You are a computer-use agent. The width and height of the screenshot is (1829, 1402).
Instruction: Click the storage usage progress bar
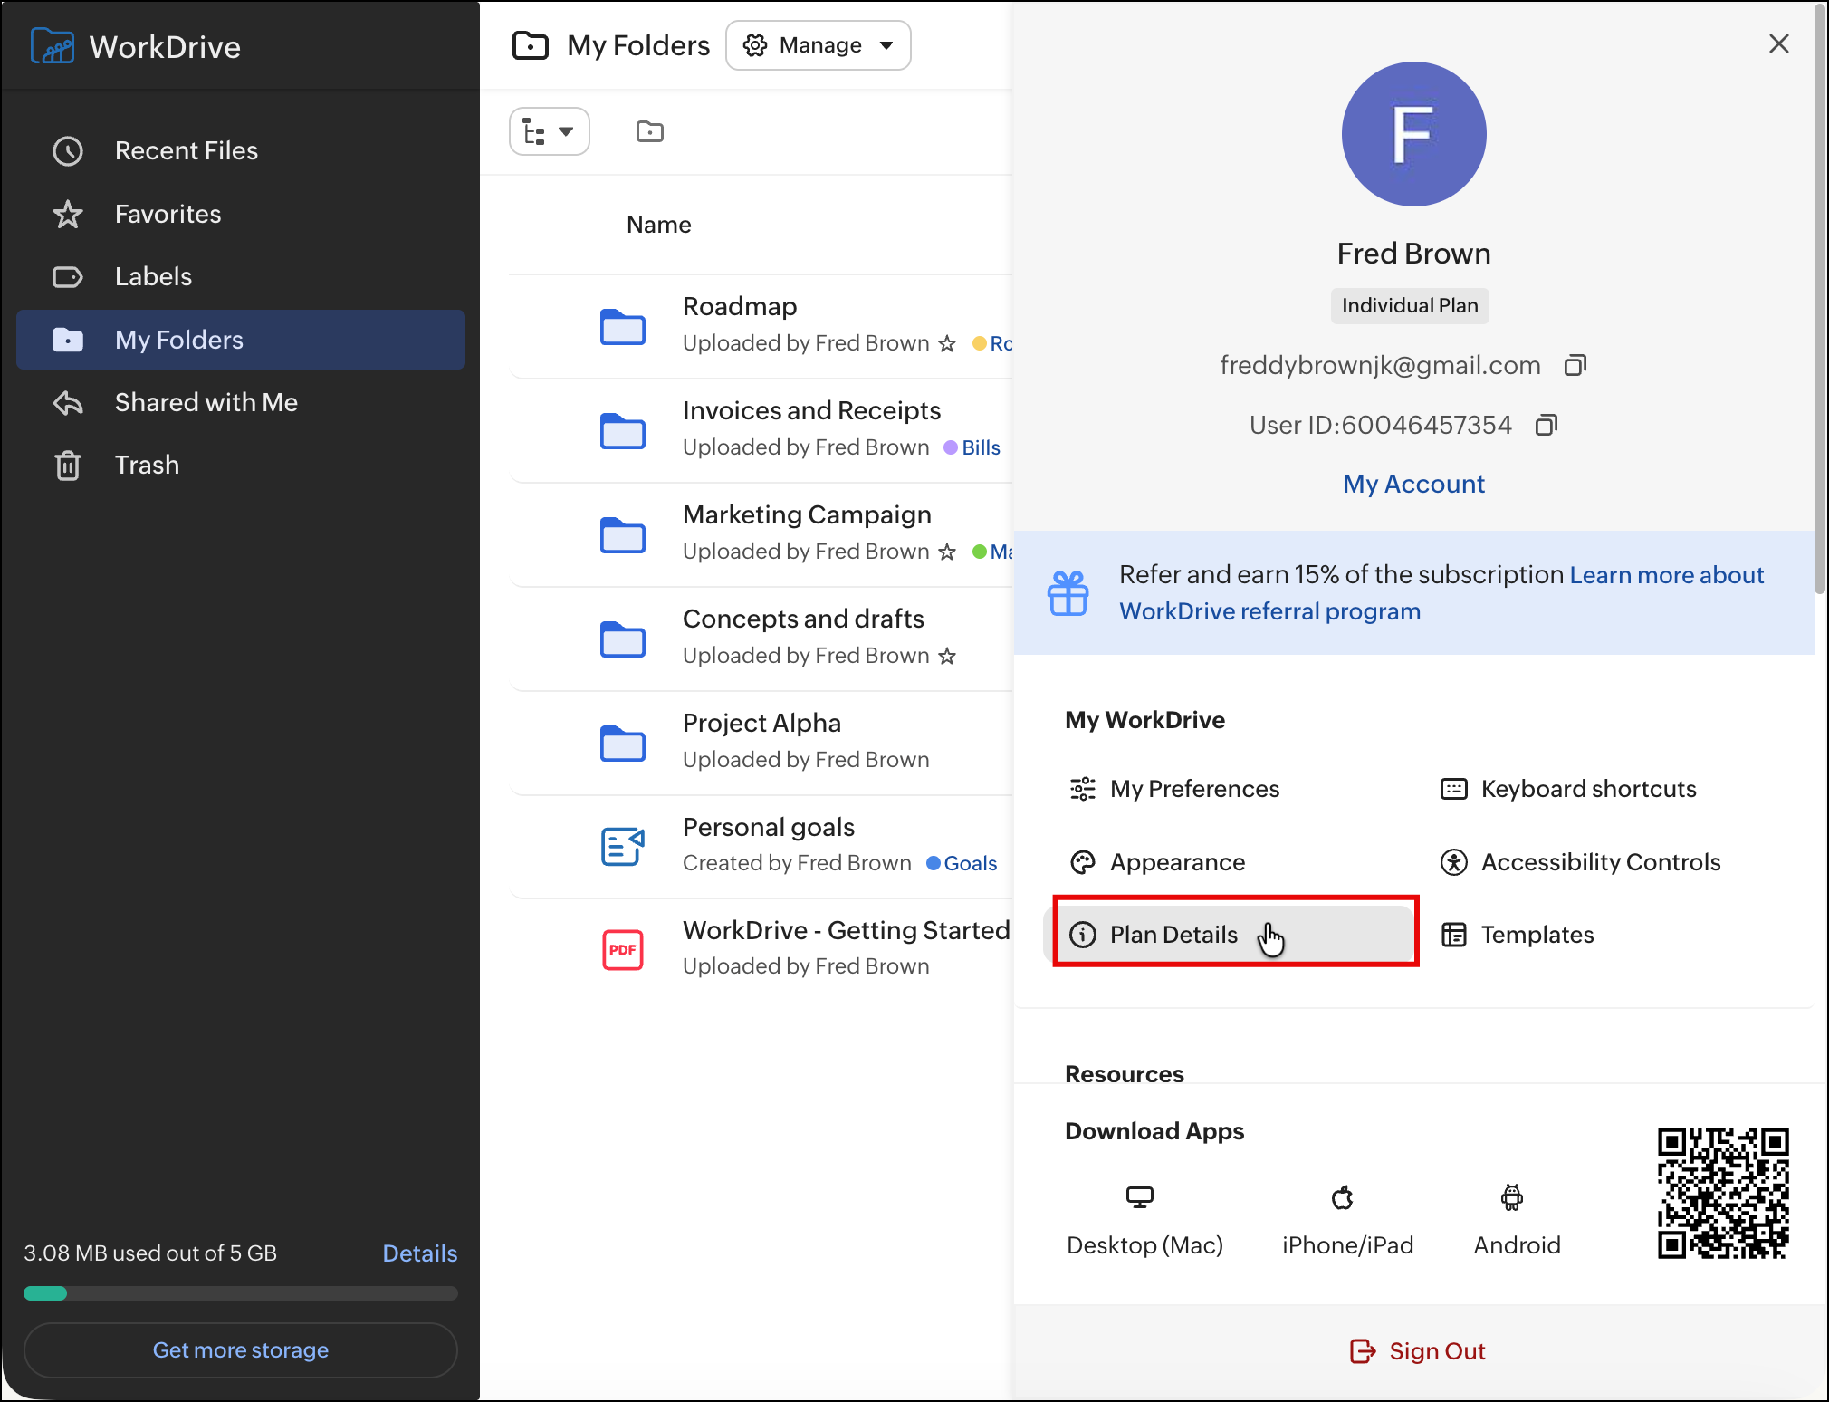[240, 1293]
